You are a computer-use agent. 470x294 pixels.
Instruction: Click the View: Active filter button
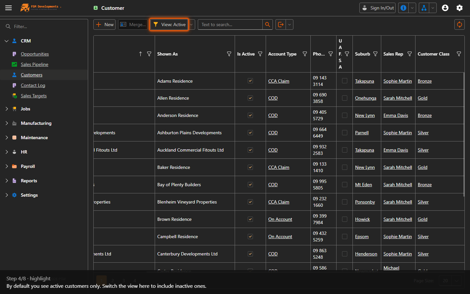(x=169, y=24)
